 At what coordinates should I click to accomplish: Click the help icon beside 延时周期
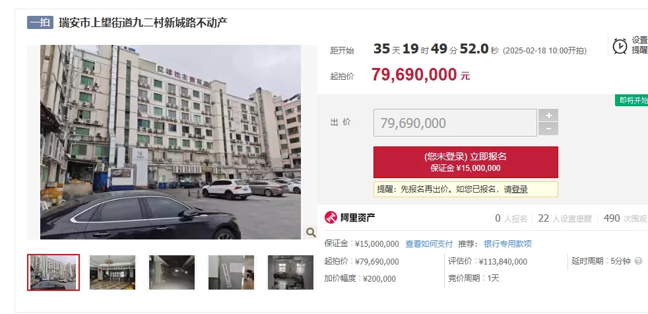(639, 261)
